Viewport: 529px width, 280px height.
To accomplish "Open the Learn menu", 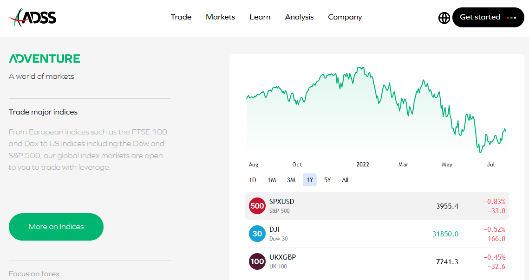I will pos(260,17).
